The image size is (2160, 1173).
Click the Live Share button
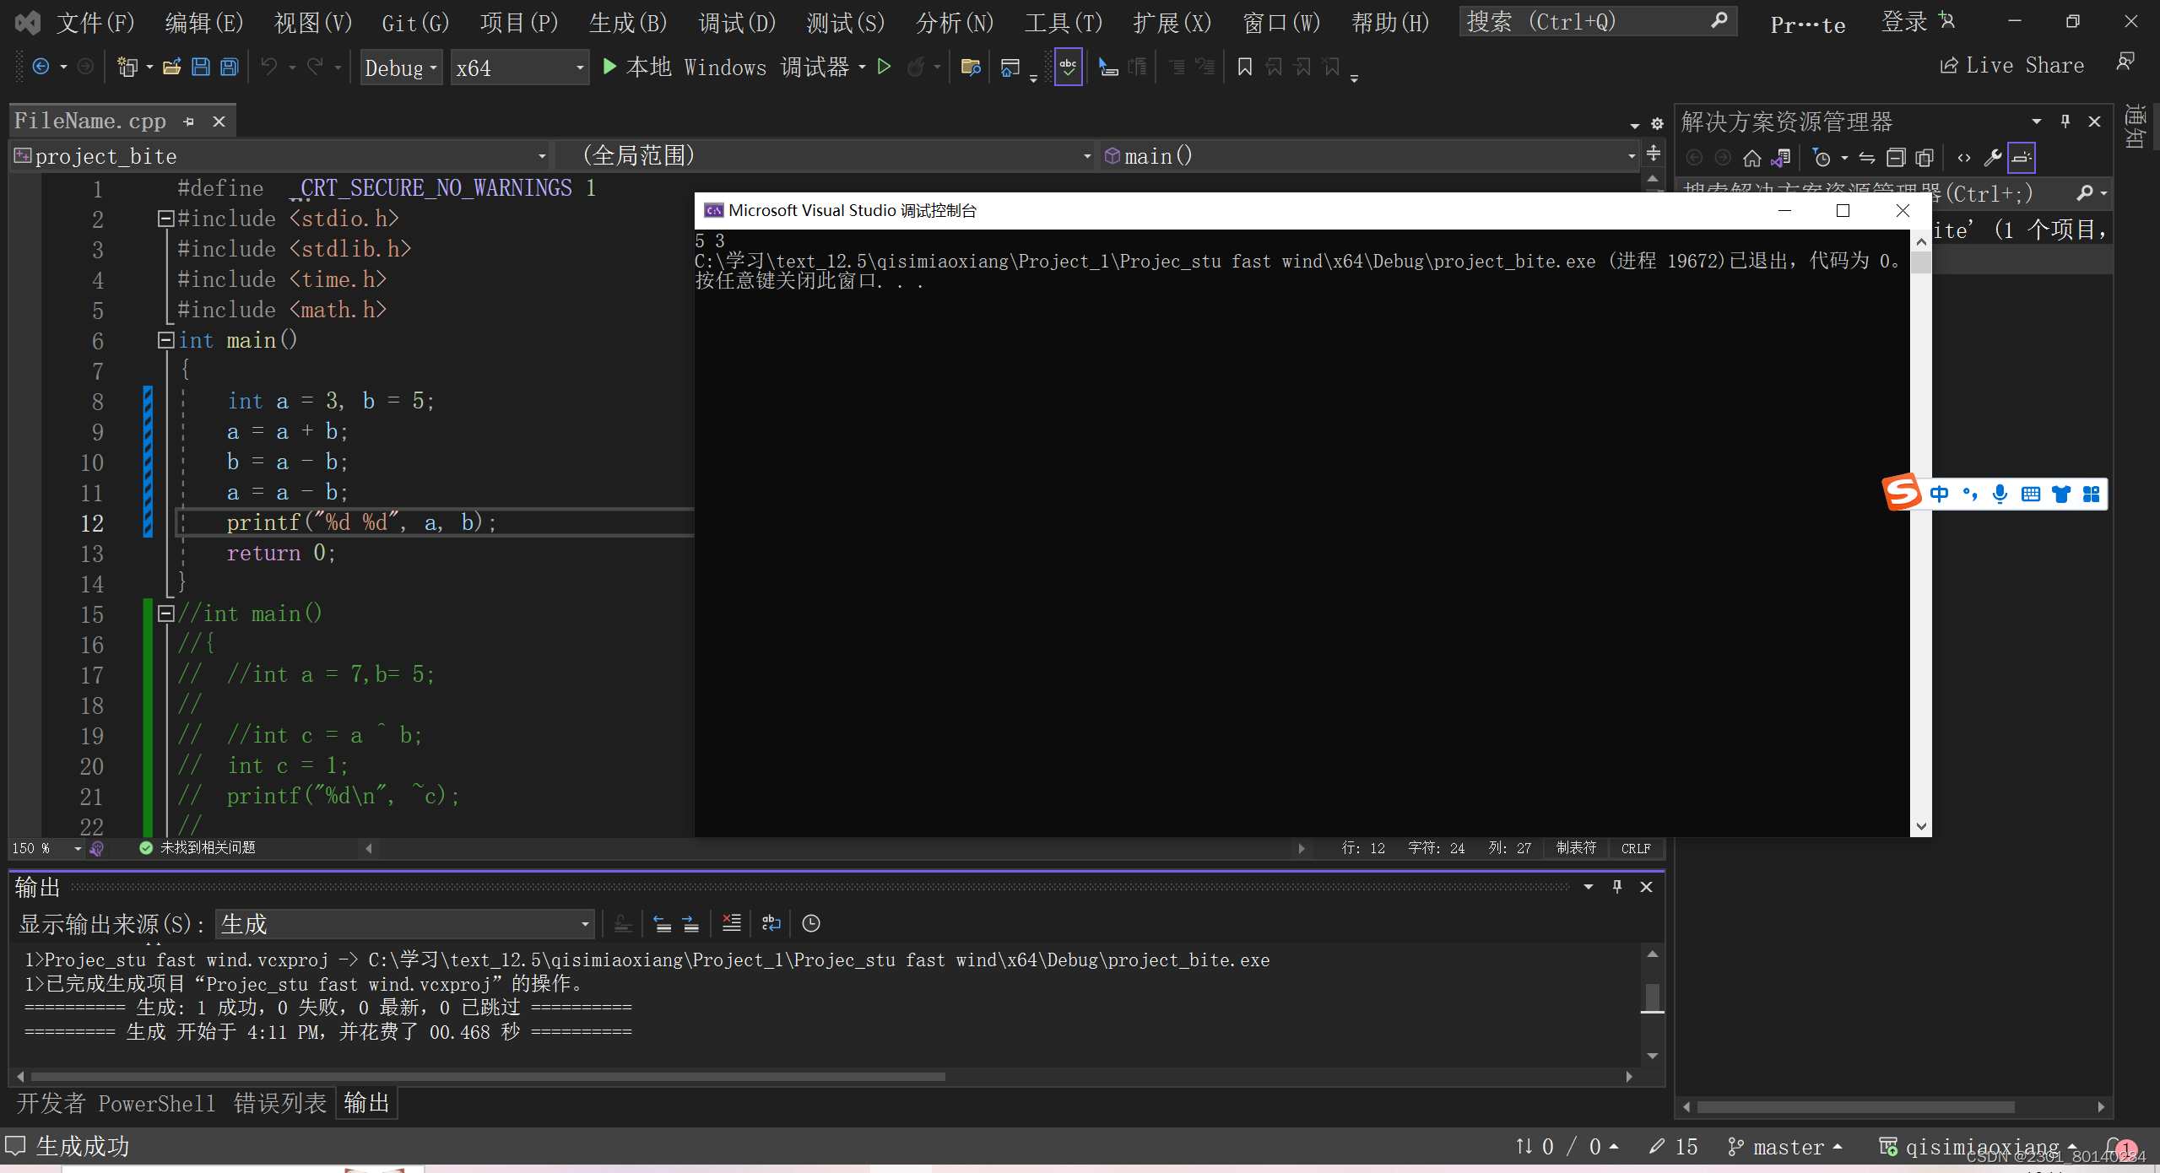pos(2011,66)
